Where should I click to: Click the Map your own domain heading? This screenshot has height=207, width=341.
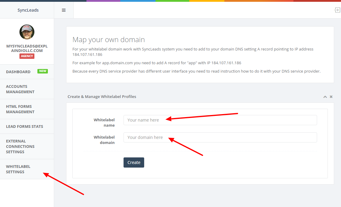click(x=109, y=40)
